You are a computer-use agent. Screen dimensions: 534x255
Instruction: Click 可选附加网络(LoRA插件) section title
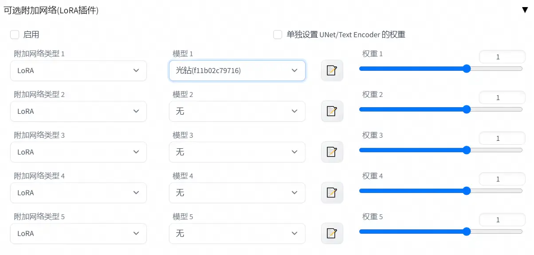pos(51,11)
